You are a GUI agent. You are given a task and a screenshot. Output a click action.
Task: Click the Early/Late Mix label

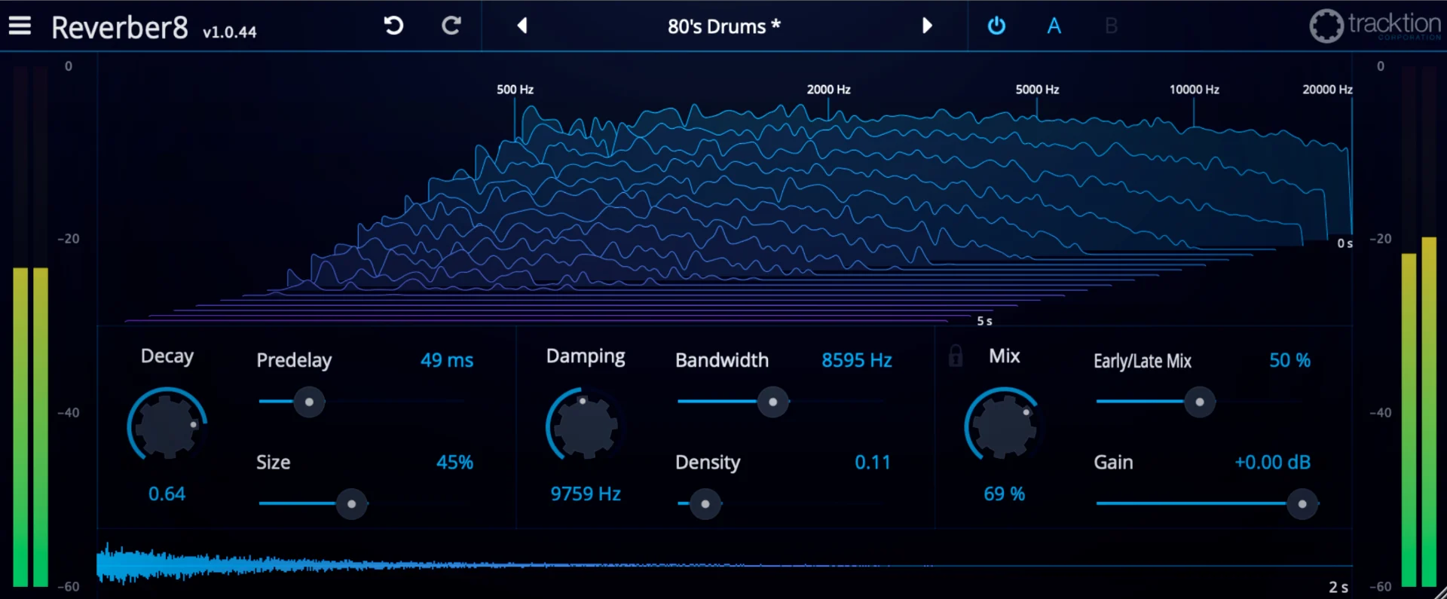(1143, 361)
